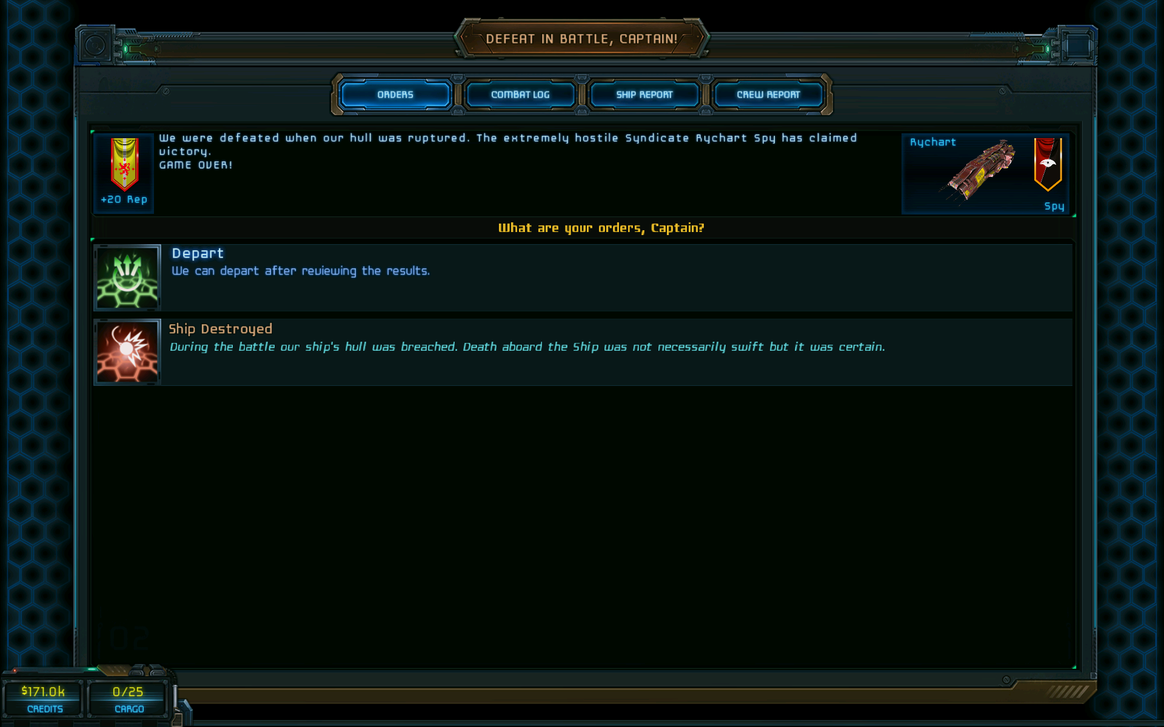The image size is (1164, 727).
Task: Switch to the Crew Report tab
Action: click(768, 95)
